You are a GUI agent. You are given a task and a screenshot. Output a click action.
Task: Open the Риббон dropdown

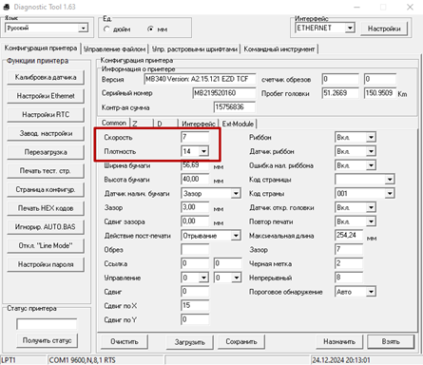tap(371, 137)
